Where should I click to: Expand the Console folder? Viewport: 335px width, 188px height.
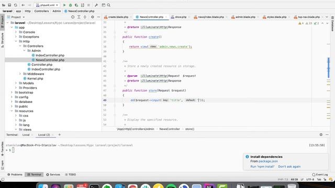pos(16,32)
